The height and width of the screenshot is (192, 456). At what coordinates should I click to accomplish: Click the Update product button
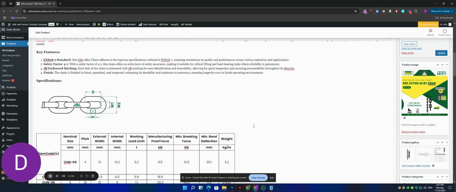(441, 53)
